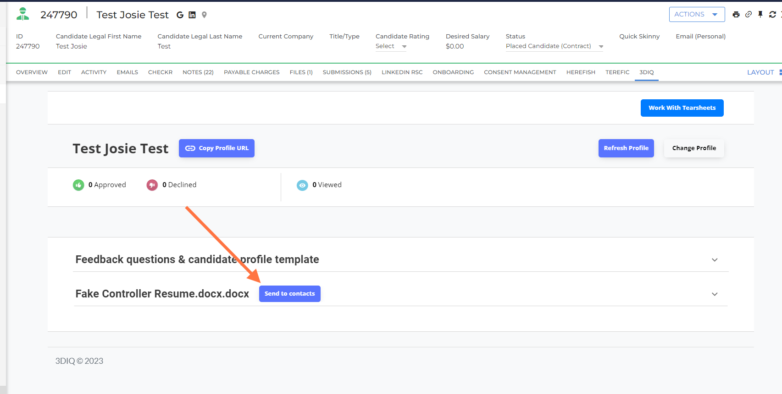The width and height of the screenshot is (782, 394).
Task: Click the green candidate avatar icon
Action: (x=23, y=14)
